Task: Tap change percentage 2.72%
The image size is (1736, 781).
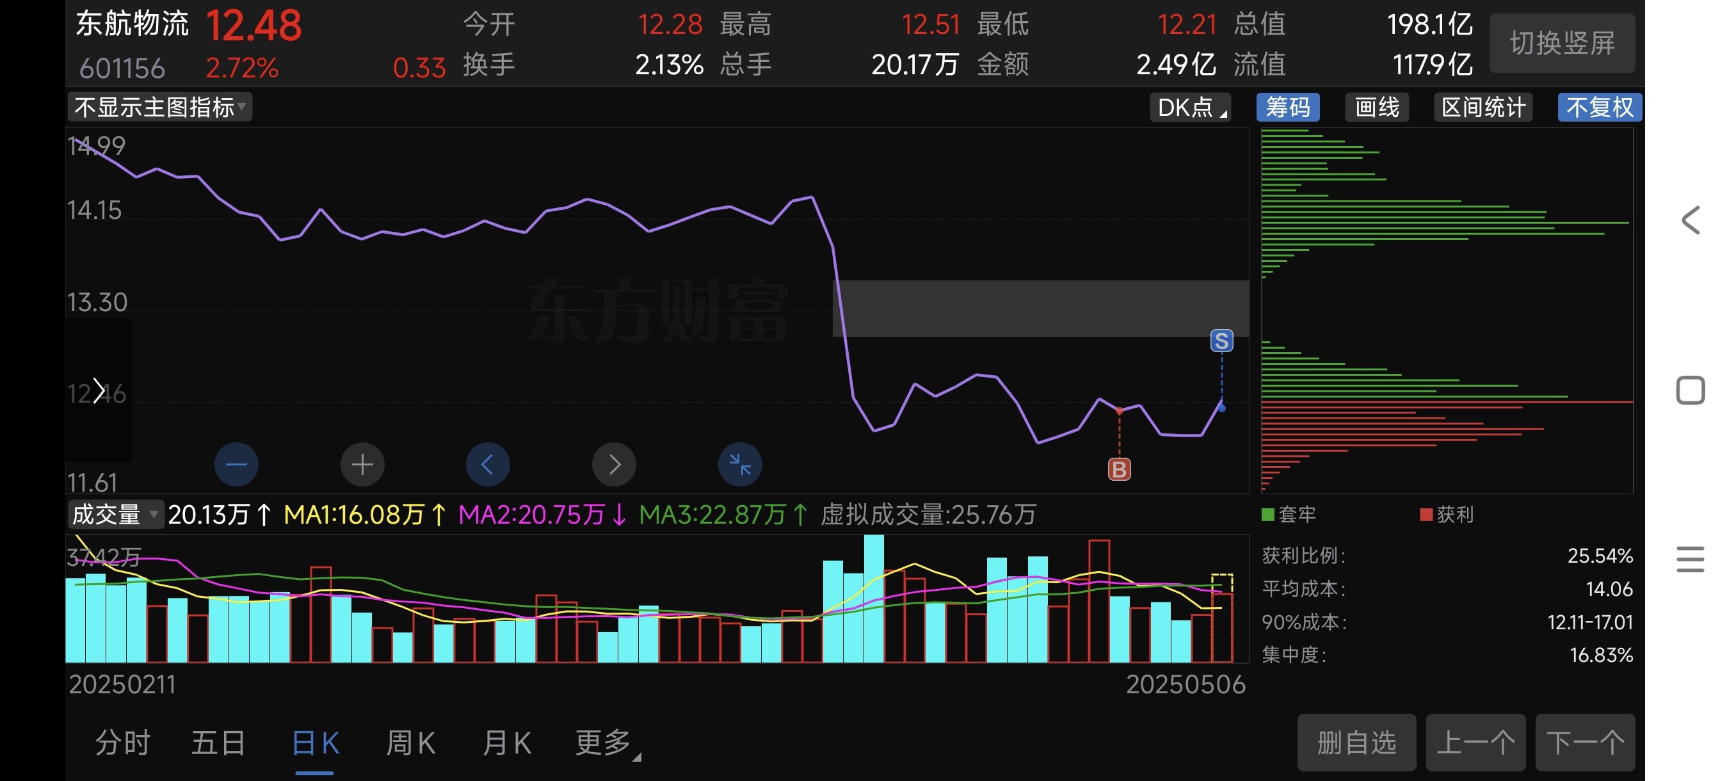Action: pos(242,68)
